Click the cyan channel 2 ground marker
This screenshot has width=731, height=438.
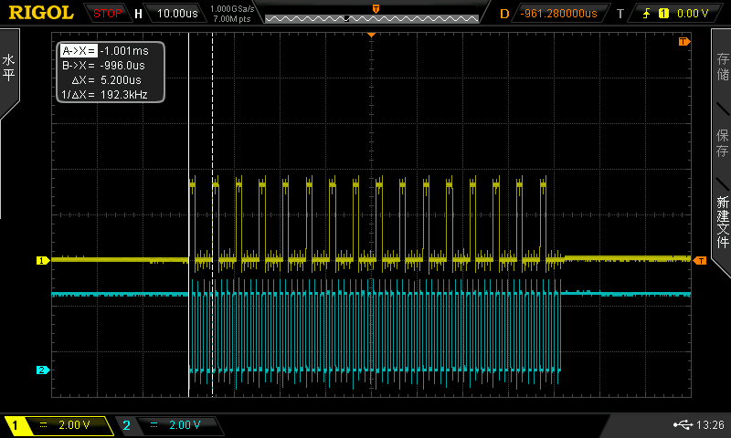click(42, 370)
